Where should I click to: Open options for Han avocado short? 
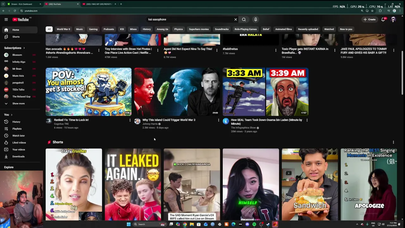click(x=99, y=50)
